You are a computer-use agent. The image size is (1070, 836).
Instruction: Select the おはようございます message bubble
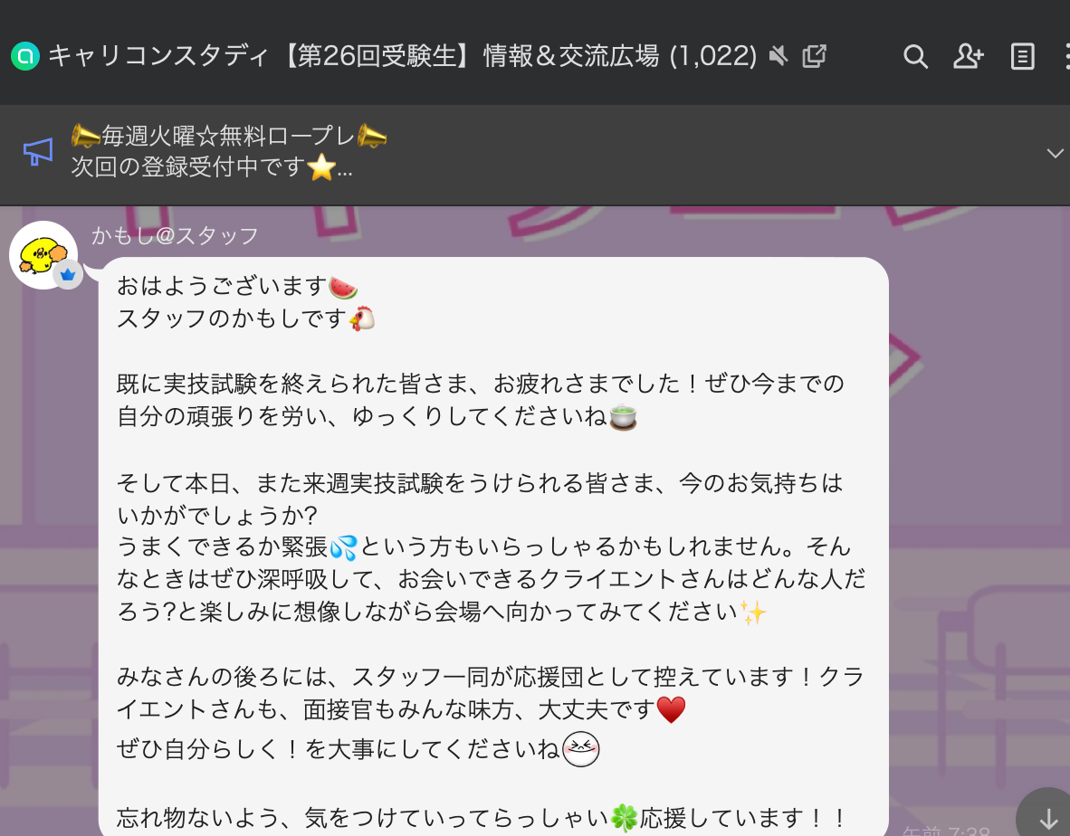pyautogui.click(x=493, y=546)
